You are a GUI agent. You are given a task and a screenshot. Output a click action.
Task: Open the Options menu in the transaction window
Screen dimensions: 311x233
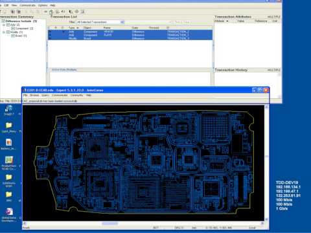point(43,5)
